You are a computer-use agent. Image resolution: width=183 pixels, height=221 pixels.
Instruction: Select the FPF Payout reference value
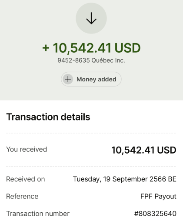tap(158, 197)
